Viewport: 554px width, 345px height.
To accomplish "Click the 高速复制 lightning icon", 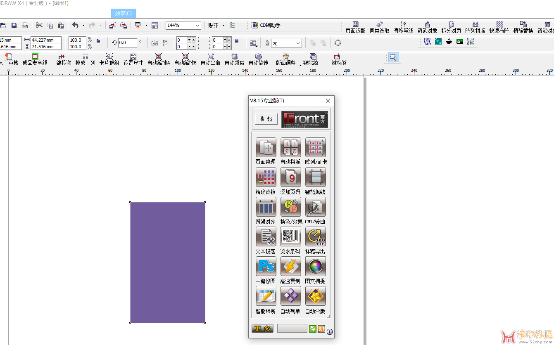I will pyautogui.click(x=290, y=266).
